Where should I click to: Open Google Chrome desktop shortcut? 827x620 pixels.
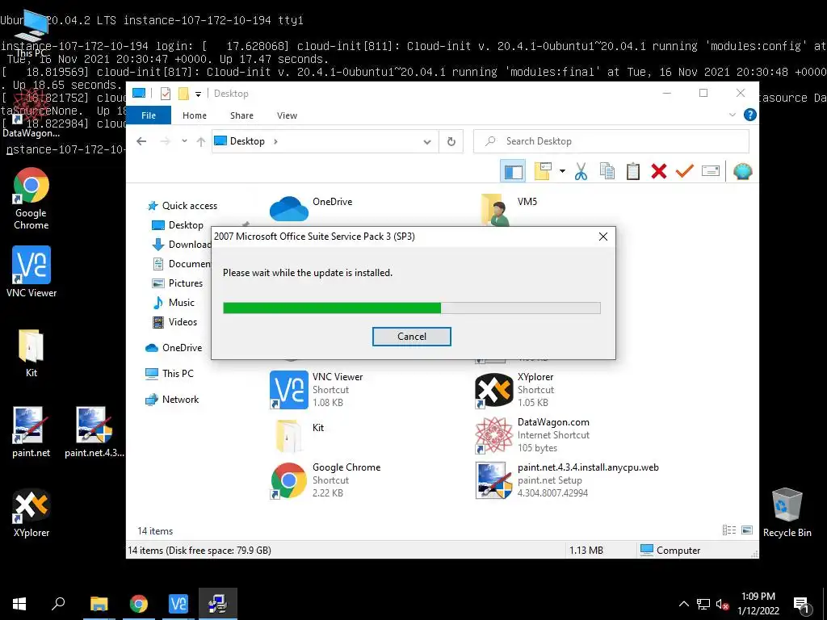point(31,199)
